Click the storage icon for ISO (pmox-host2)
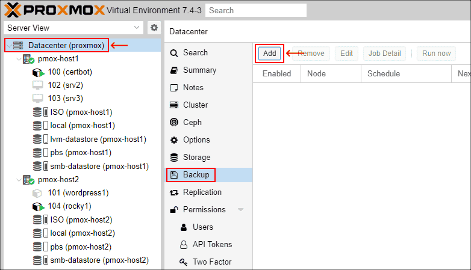Image resolution: width=471 pixels, height=270 pixels. (x=40, y=219)
